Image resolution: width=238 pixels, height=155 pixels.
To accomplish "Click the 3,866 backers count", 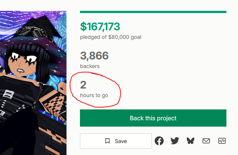I will click(94, 56).
